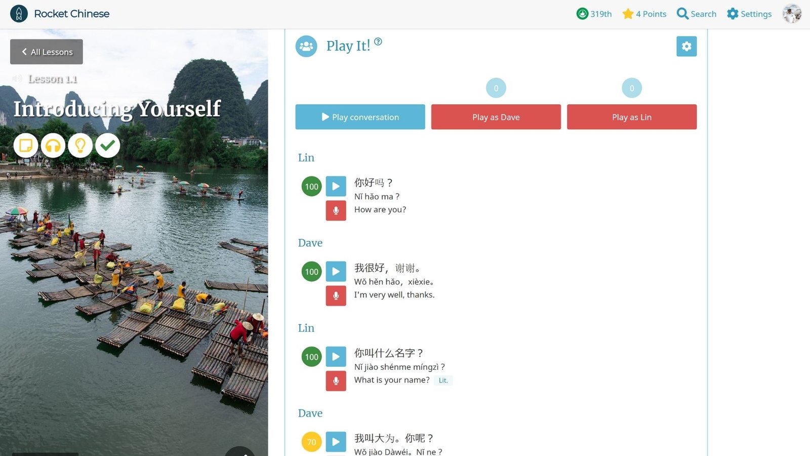Open Play It settings gear
The width and height of the screenshot is (810, 456).
coord(686,47)
